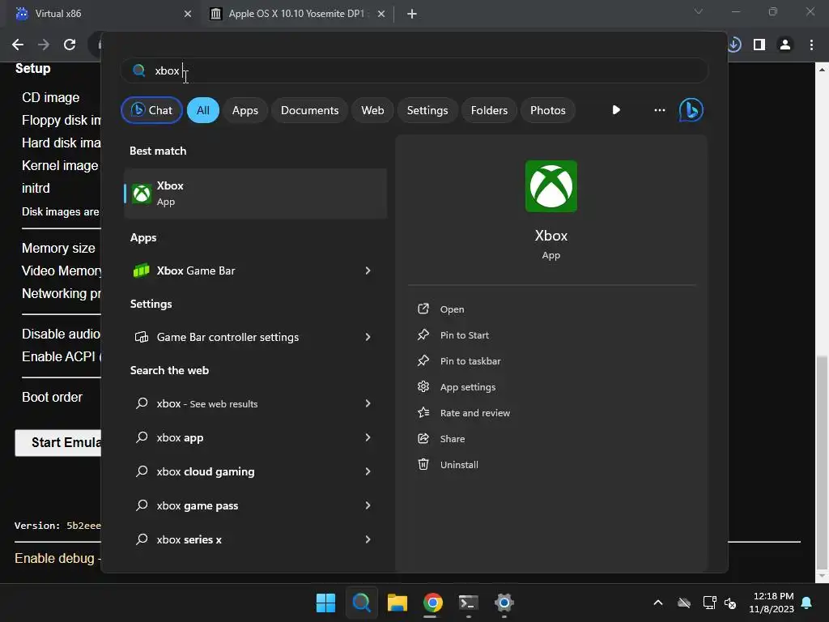
Task: Go back in Chrome
Action: 18,45
